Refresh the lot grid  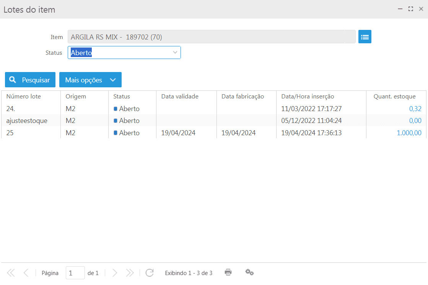coord(150,273)
